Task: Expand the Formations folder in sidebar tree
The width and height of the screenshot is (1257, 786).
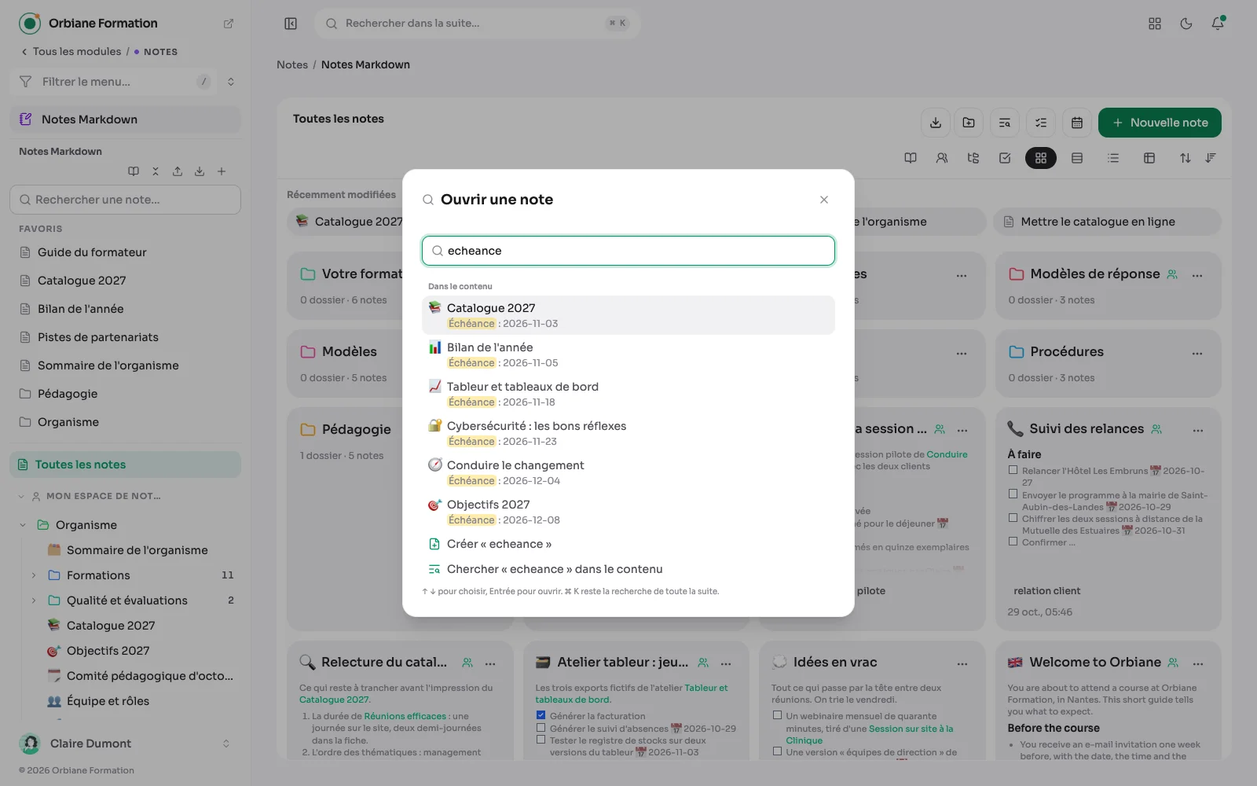Action: [34, 575]
